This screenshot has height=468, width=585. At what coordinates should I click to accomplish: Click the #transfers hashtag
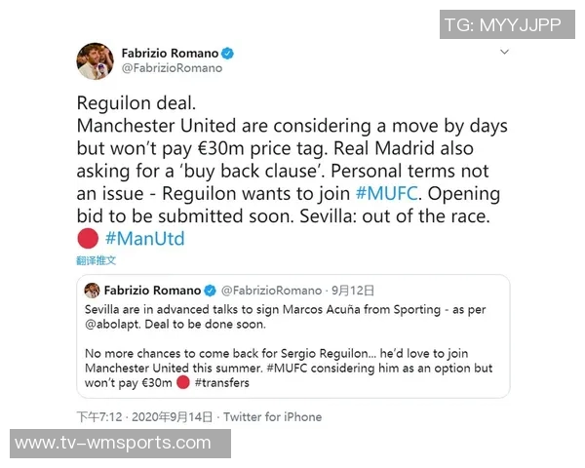point(221,382)
